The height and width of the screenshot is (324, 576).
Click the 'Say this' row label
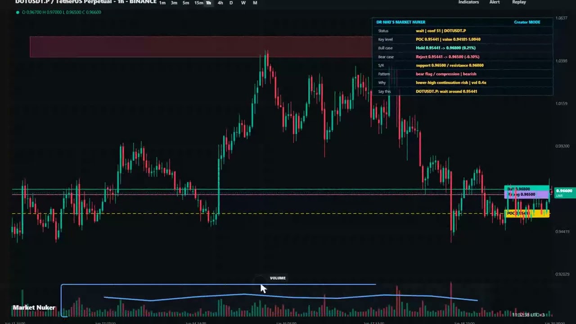(x=384, y=91)
